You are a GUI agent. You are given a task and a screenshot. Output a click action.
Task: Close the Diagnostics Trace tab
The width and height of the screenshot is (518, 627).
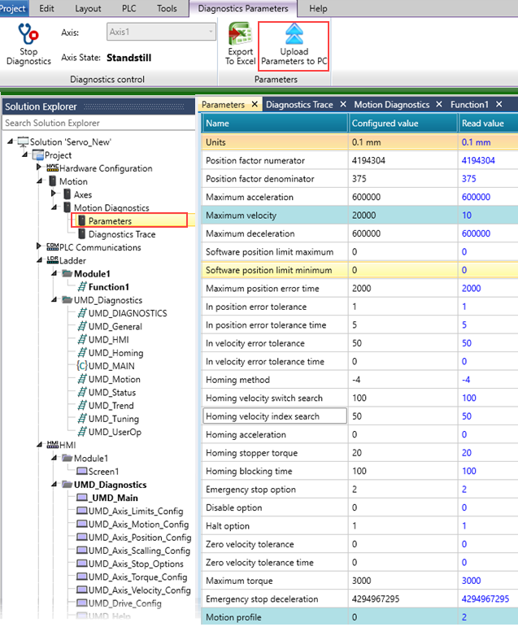point(343,104)
